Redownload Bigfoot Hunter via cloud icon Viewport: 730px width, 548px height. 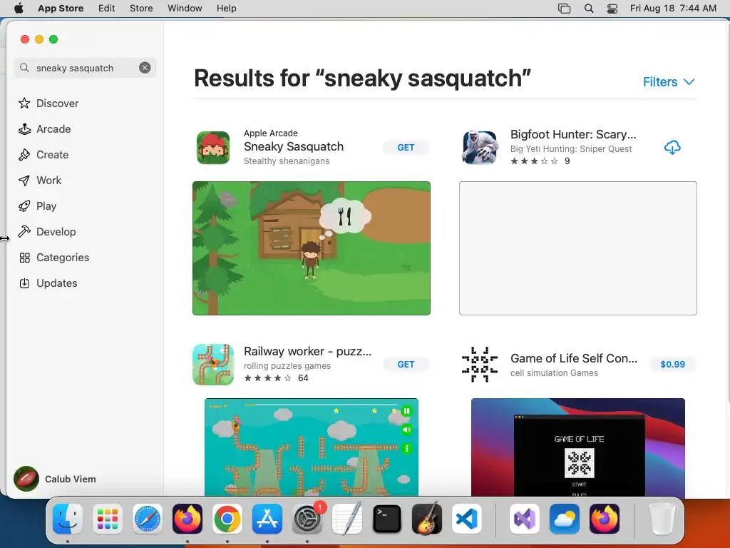pyautogui.click(x=672, y=148)
